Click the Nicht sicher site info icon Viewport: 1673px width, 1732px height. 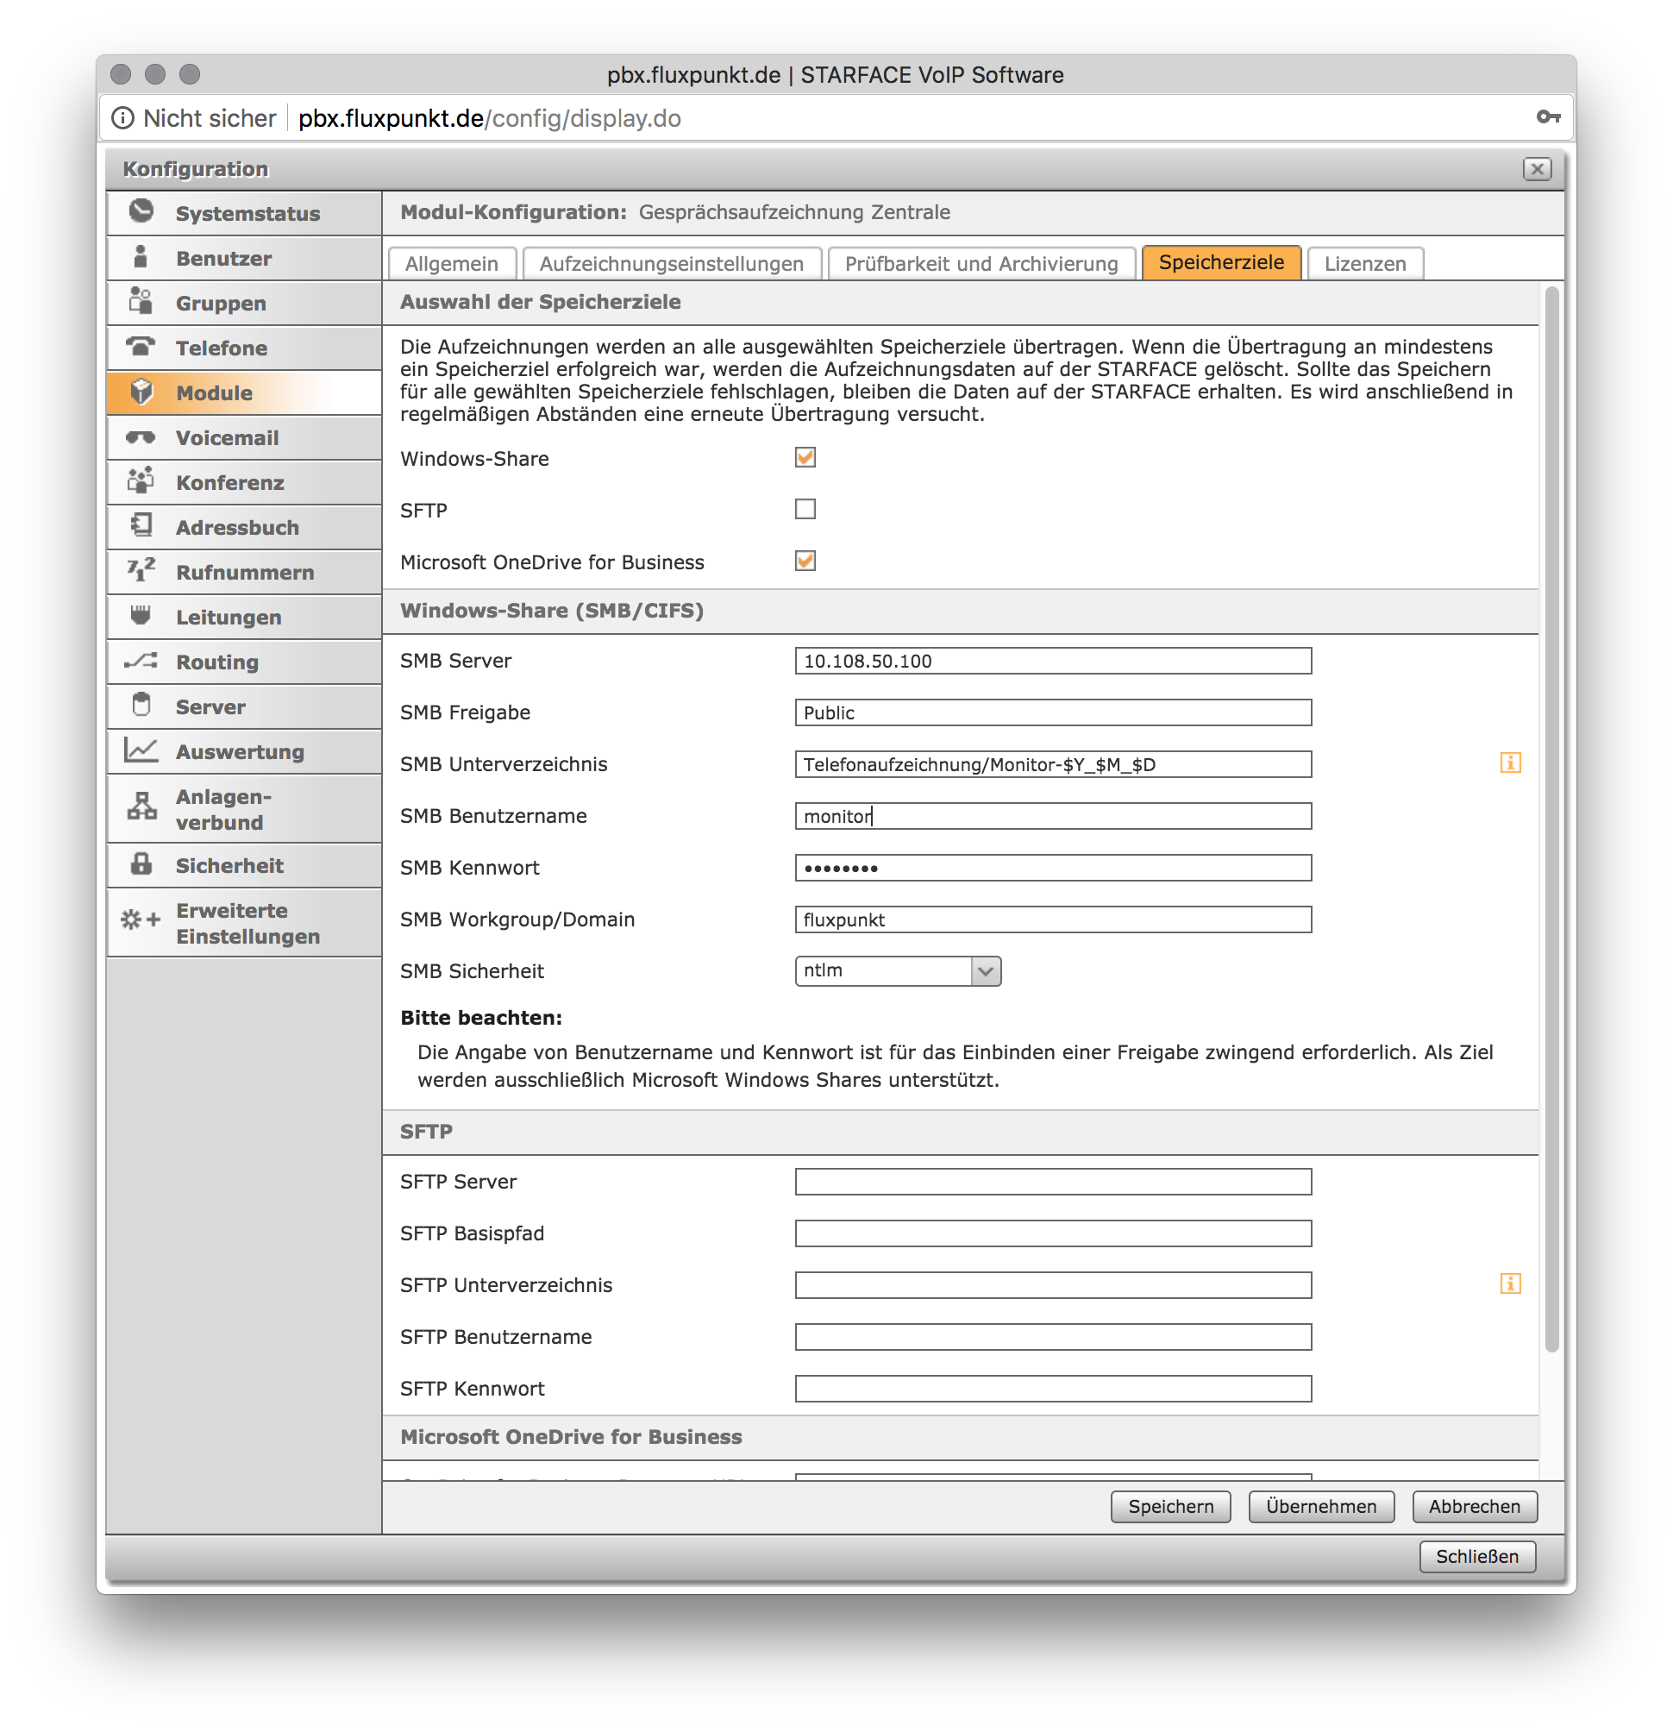[122, 117]
